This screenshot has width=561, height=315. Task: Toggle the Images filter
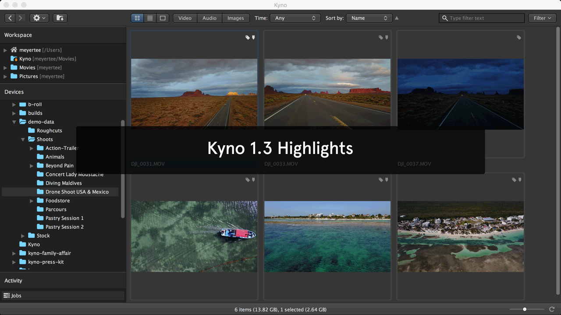(x=235, y=18)
